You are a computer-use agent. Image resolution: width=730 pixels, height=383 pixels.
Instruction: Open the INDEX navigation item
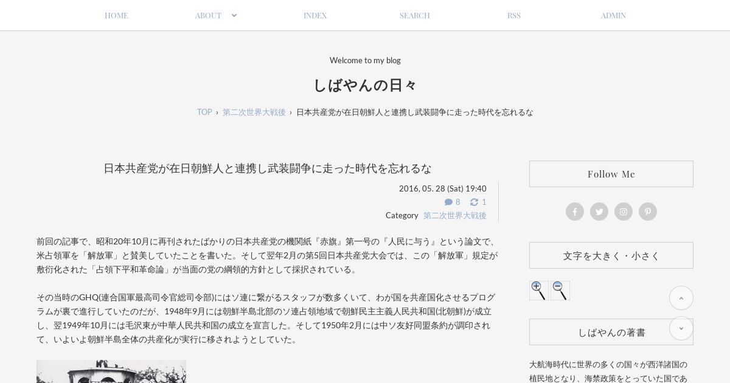click(315, 15)
